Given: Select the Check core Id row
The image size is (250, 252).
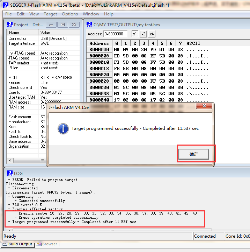Looking at the screenshot, I should pyautogui.click(x=43, y=87).
